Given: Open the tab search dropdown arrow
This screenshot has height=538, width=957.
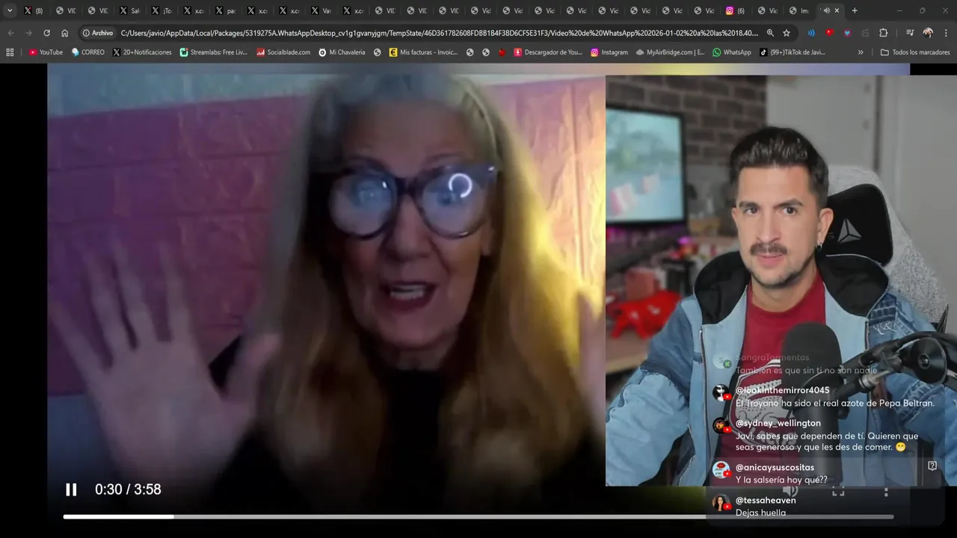Looking at the screenshot, I should (x=10, y=10).
